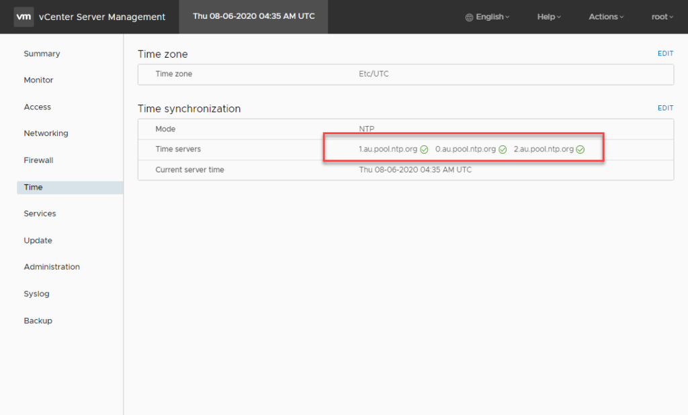Image resolution: width=688 pixels, height=415 pixels.
Task: Click the Etc/UTC time zone value
Action: tap(374, 74)
